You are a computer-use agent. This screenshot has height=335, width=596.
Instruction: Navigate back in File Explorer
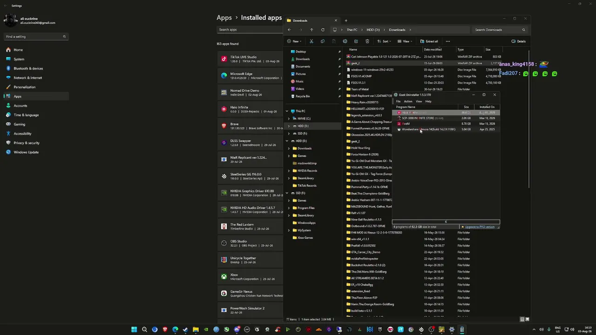coord(289,30)
